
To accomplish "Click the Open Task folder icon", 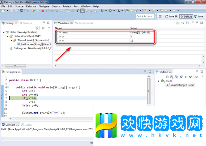I will point(131,11).
